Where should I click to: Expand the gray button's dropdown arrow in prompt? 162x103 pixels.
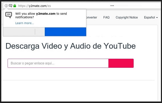click(40, 32)
